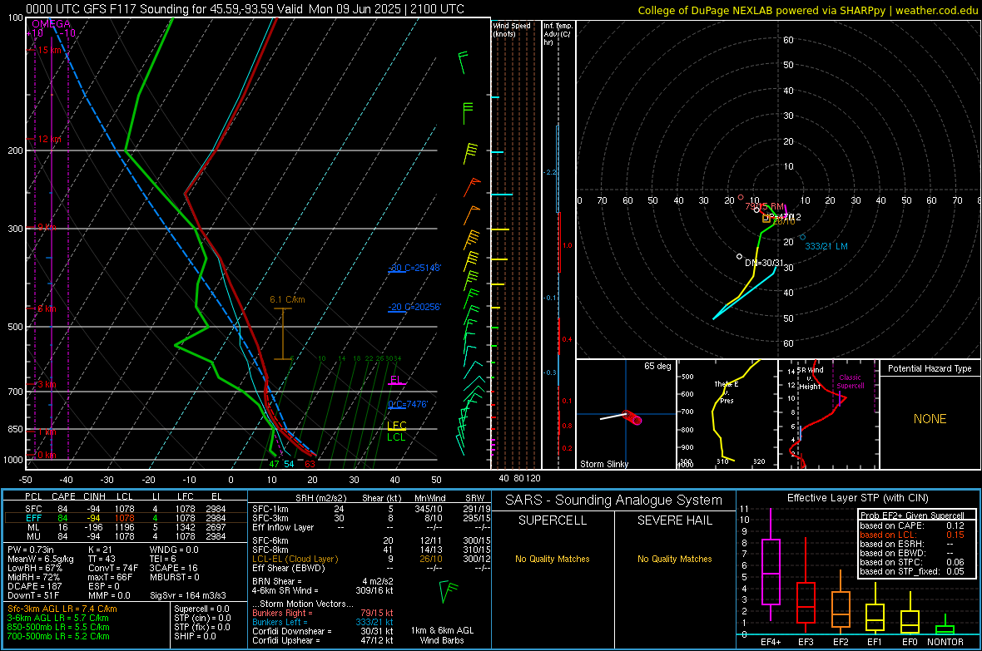Click the Classic Supercell label
Screen dimensions: 982x651
pos(851,382)
